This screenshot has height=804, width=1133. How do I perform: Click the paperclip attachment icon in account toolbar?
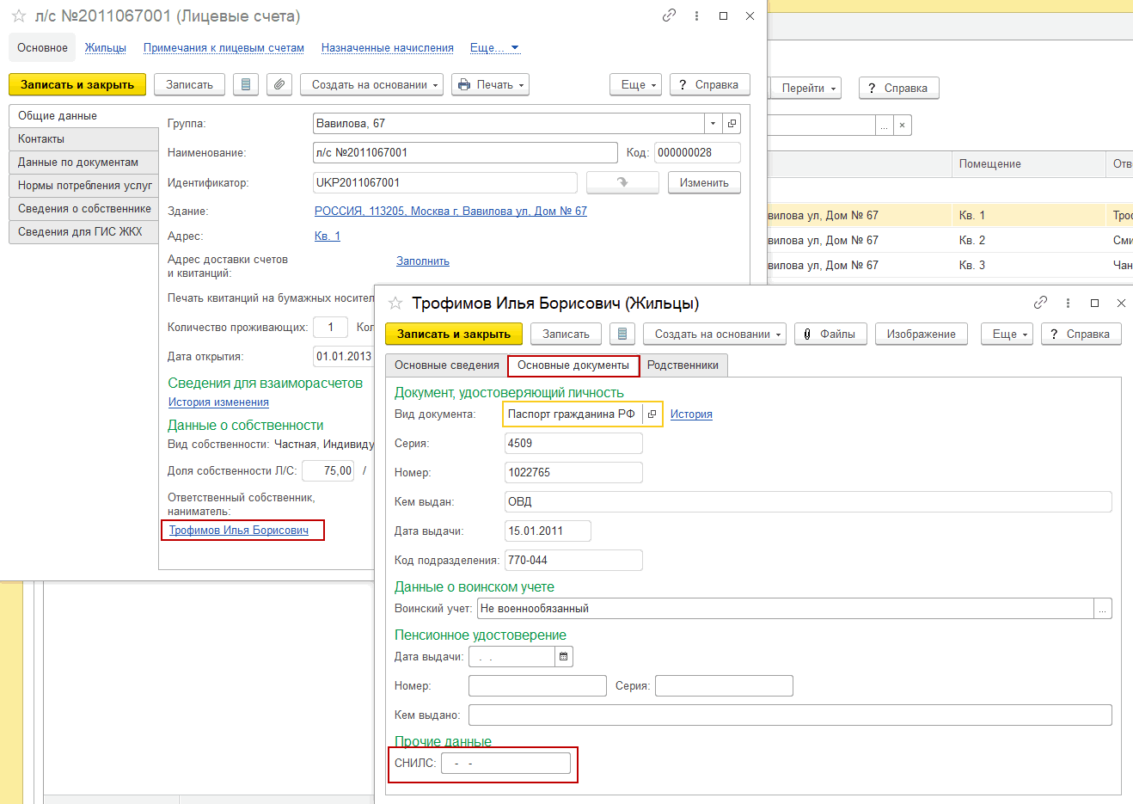pos(279,84)
